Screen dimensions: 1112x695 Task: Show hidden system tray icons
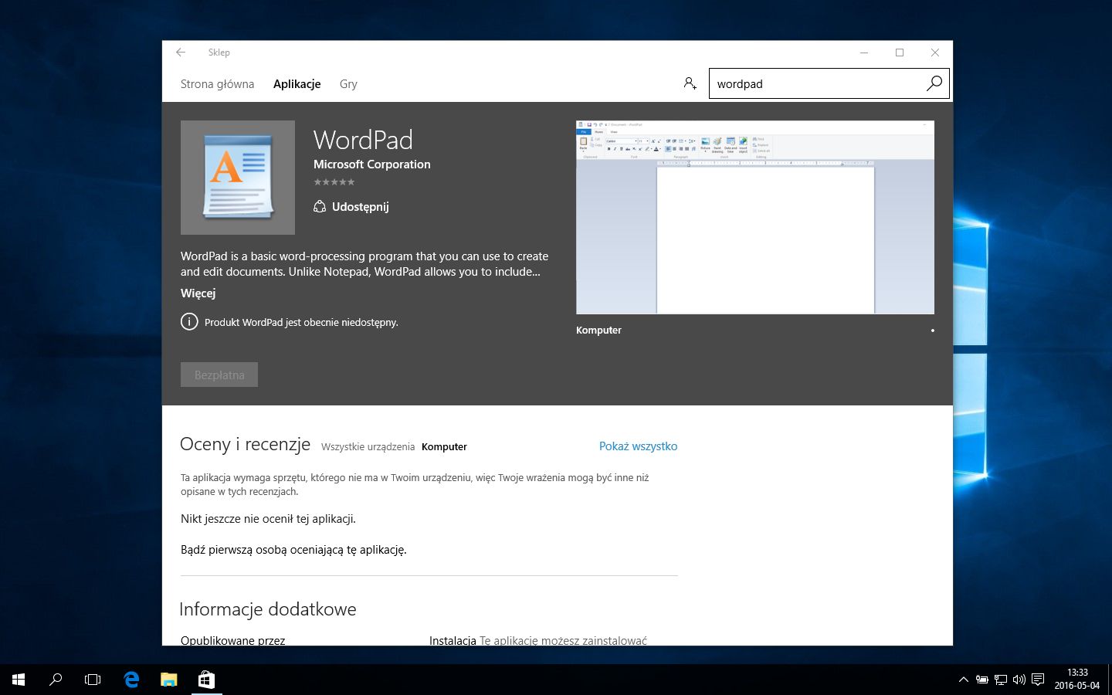click(x=963, y=680)
